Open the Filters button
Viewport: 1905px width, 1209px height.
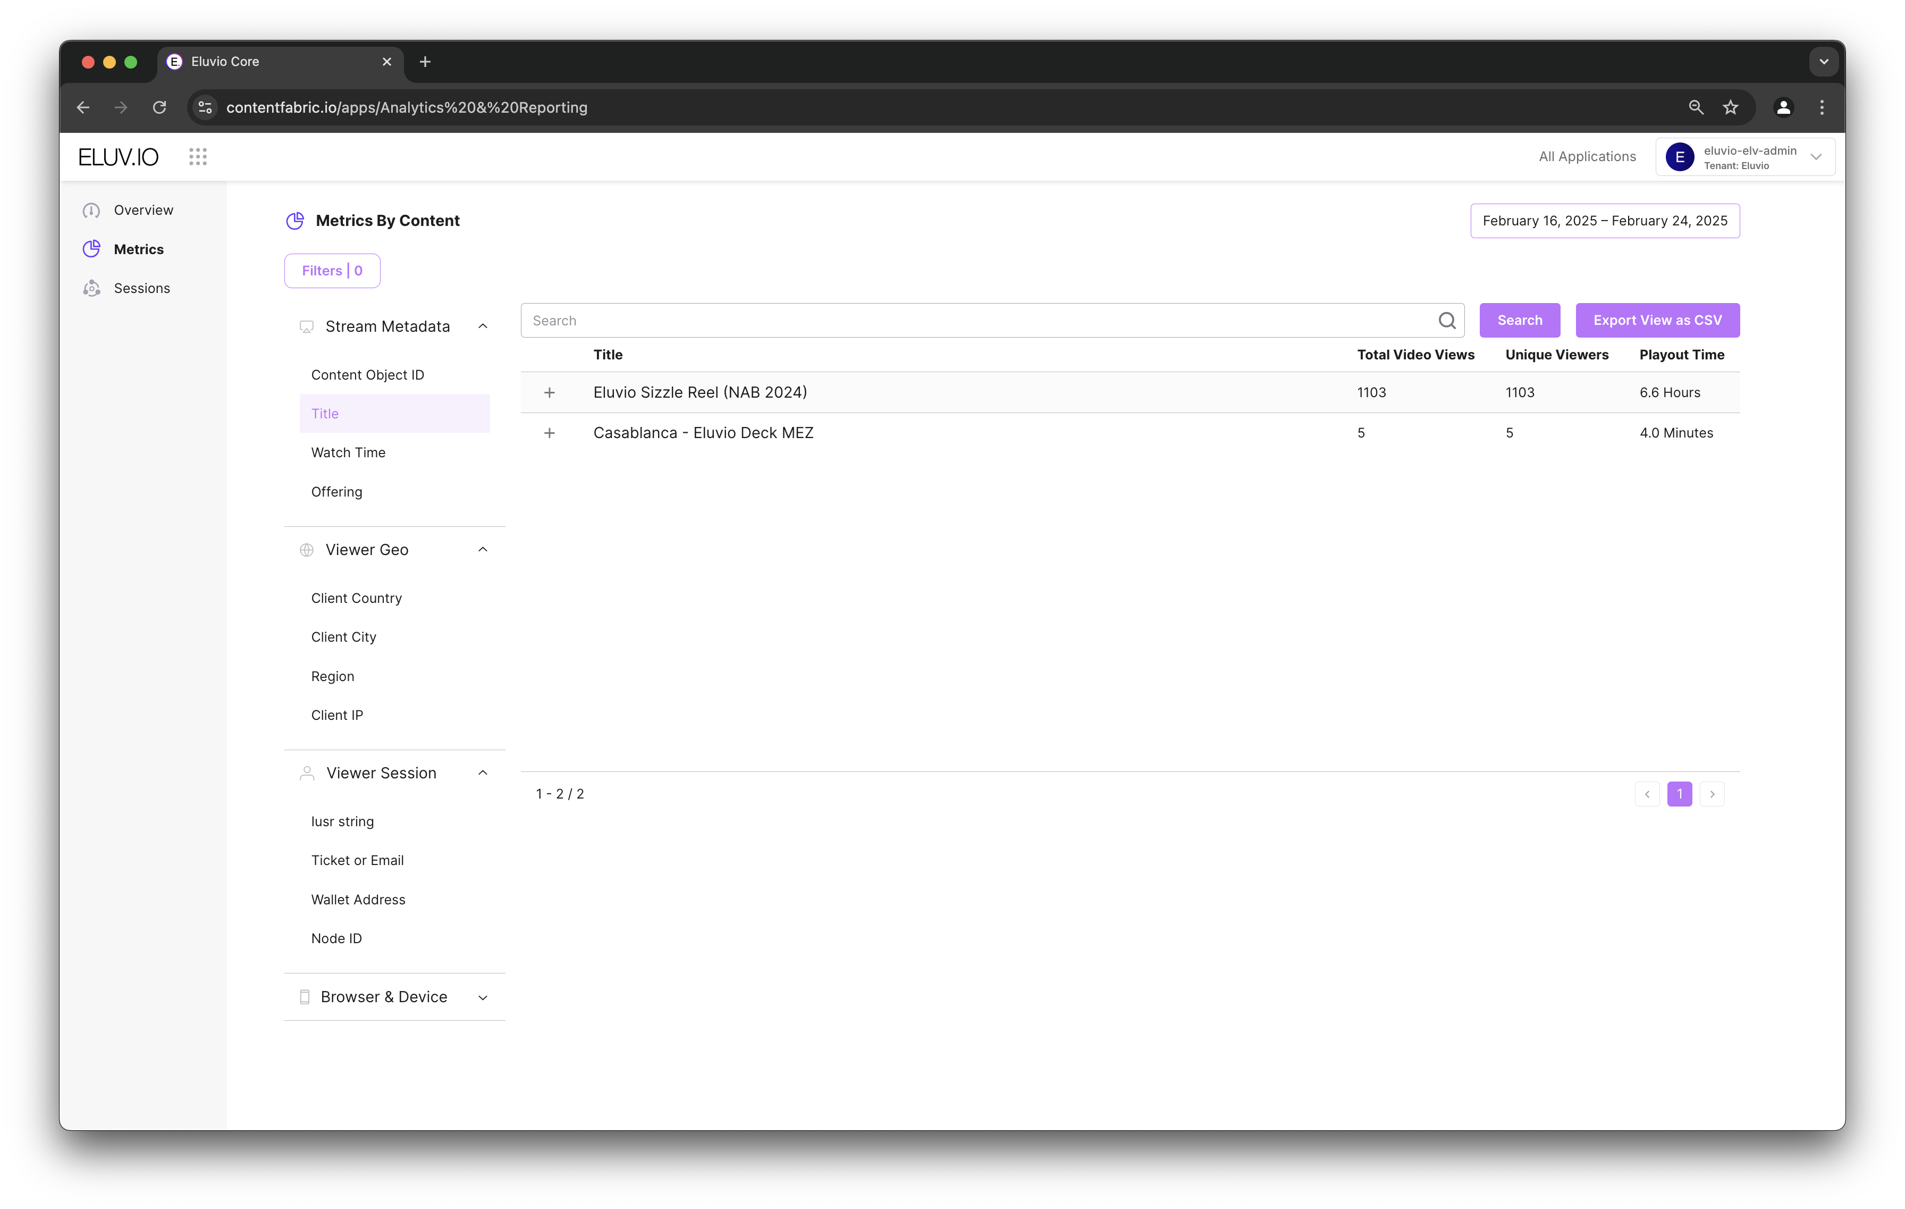(x=332, y=271)
